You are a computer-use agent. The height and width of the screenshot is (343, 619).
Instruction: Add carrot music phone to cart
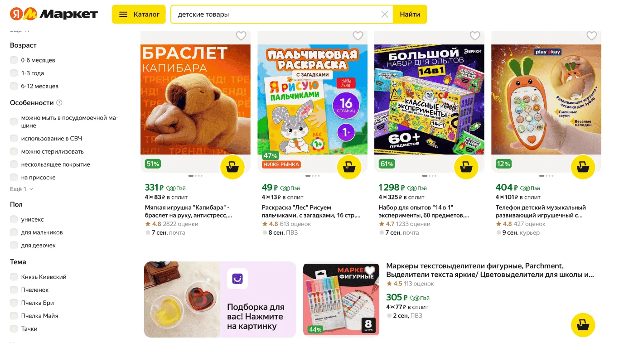(x=583, y=167)
